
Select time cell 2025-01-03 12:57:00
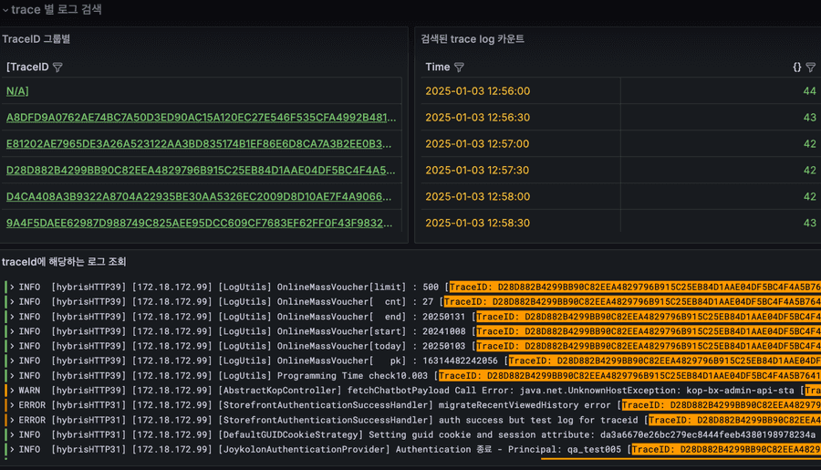(x=477, y=143)
